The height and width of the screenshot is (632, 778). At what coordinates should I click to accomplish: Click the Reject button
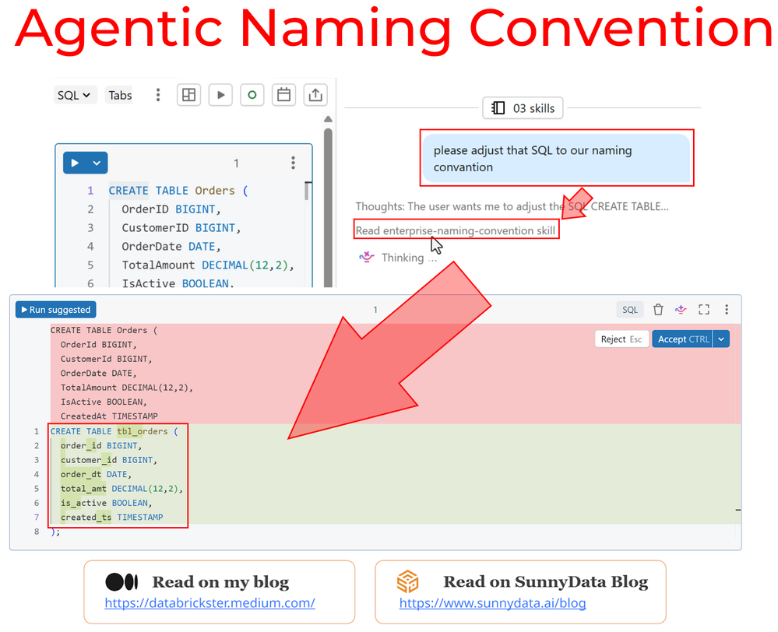[621, 339]
